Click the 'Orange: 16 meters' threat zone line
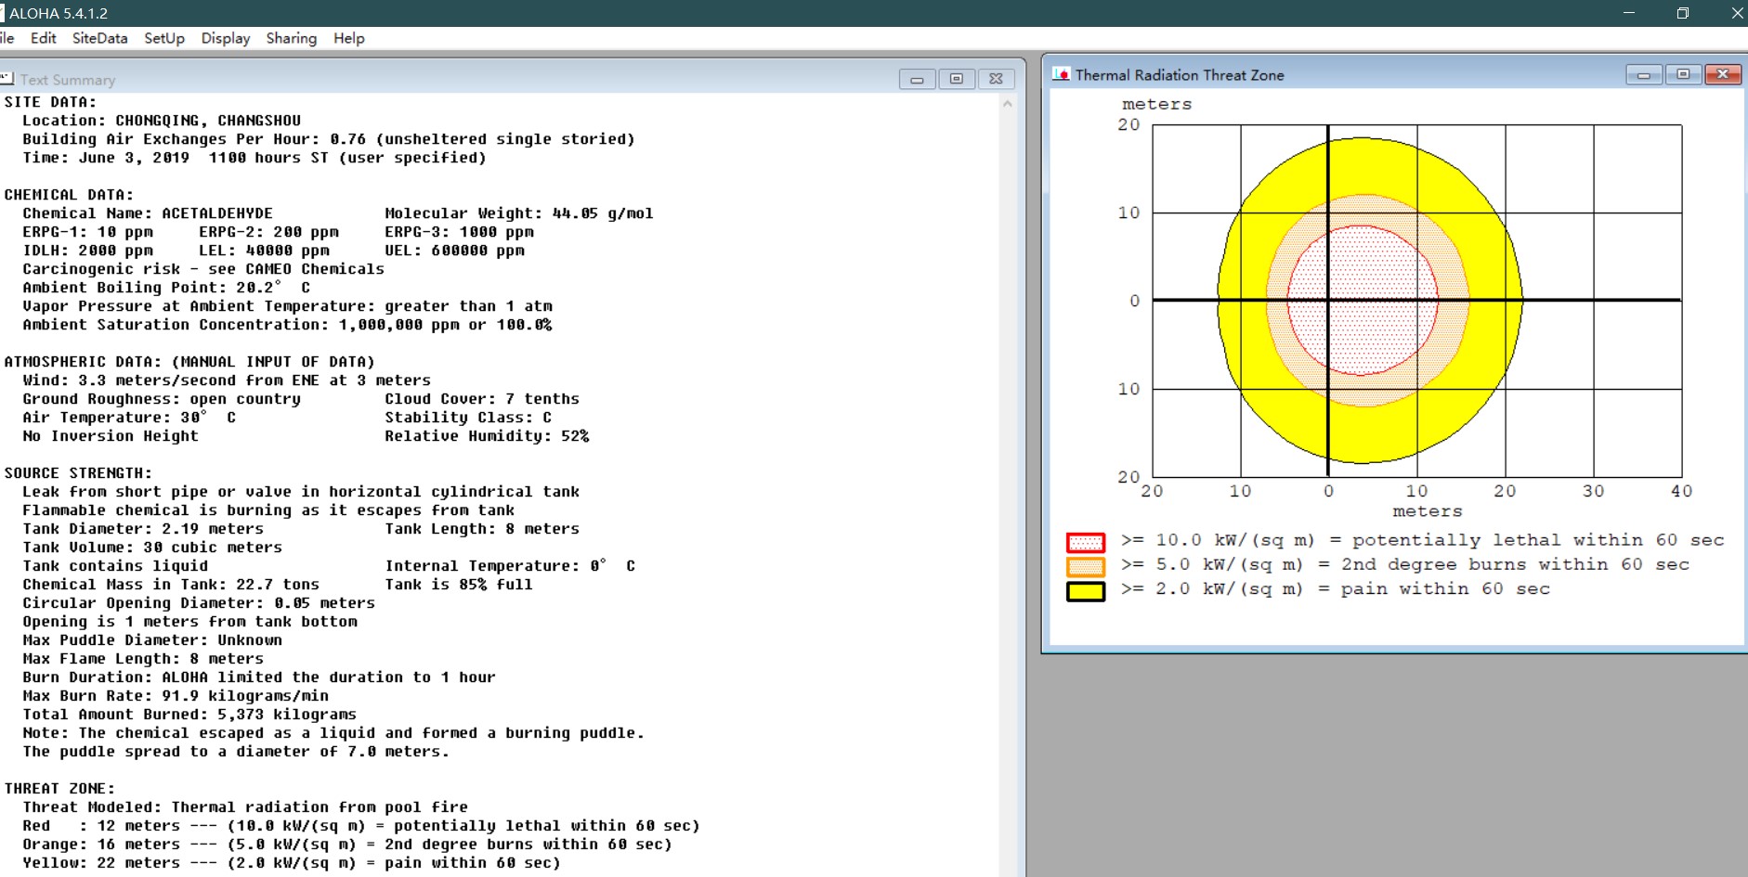This screenshot has width=1748, height=877. tap(347, 845)
